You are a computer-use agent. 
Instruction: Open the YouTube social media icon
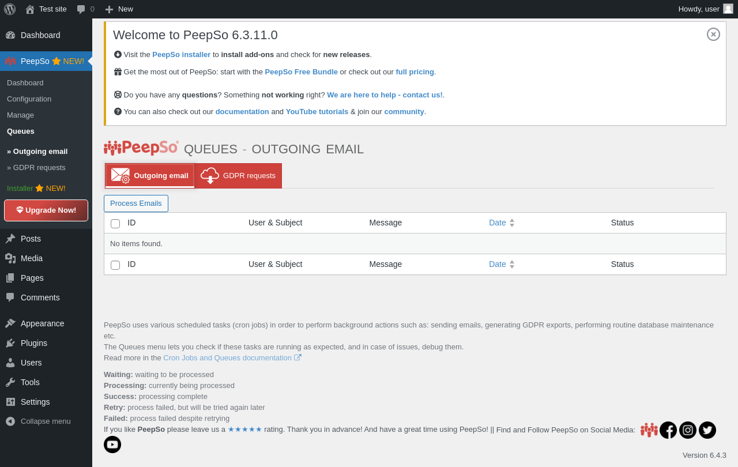pyautogui.click(x=112, y=445)
